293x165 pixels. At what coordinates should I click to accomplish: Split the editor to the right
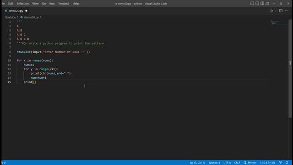pos(281,11)
